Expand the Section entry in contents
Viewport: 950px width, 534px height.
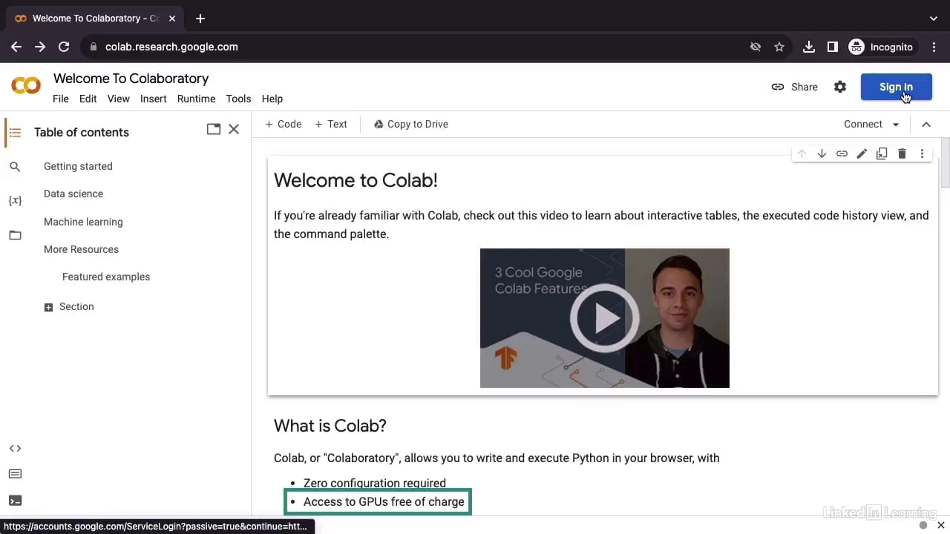[48, 307]
